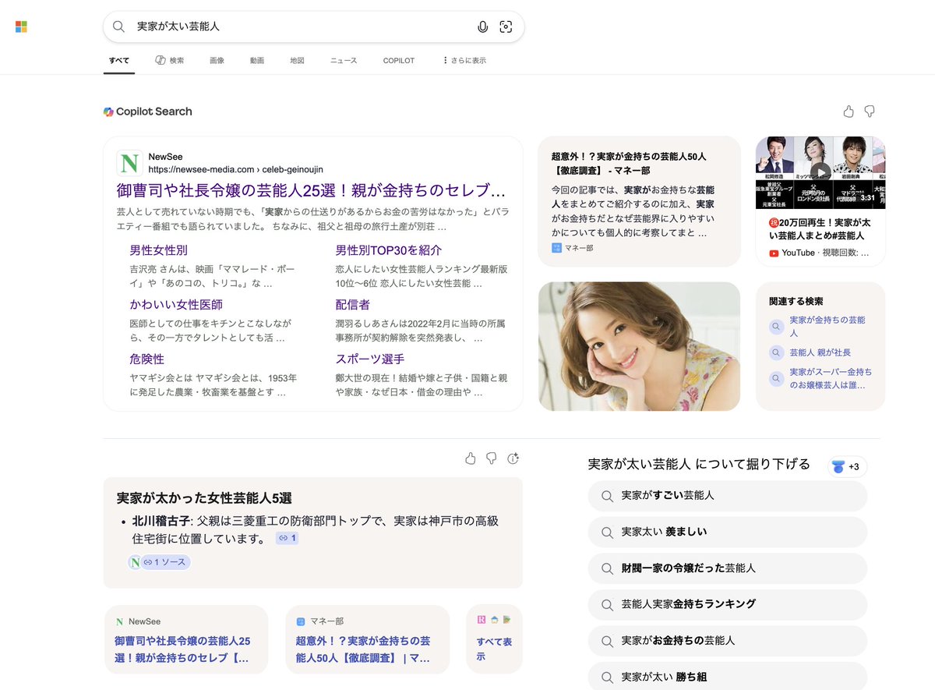Play the YouTube video thumbnail
The width and height of the screenshot is (935, 690).
(x=820, y=172)
